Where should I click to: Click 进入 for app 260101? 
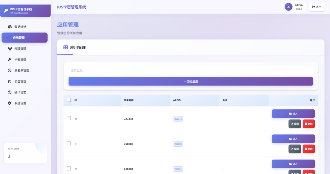point(293,164)
